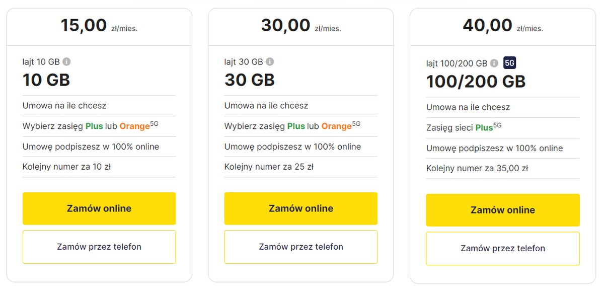This screenshot has width=604, height=287.
Task: Order the 40,00 zł plan online
Action: pyautogui.click(x=502, y=210)
